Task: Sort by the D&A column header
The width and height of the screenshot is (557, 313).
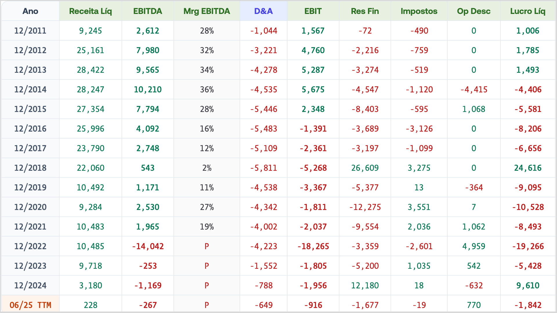Action: 263,11
